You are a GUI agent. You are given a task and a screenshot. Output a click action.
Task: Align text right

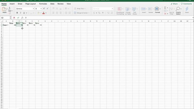pyautogui.click(x=61, y=13)
